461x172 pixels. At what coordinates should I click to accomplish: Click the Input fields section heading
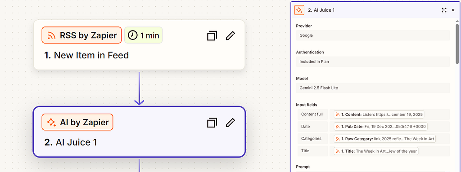click(x=306, y=105)
